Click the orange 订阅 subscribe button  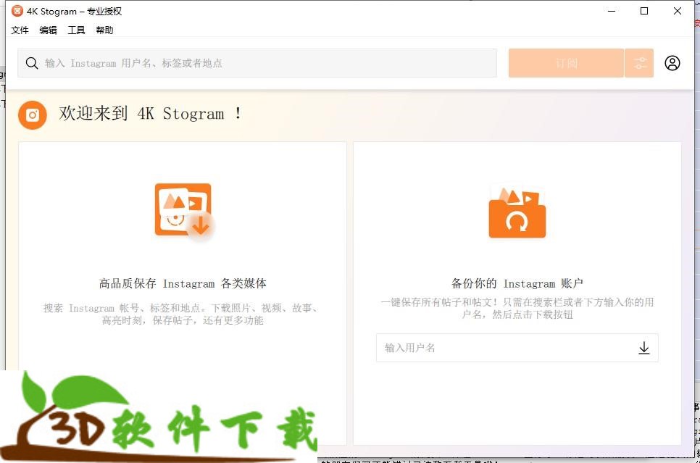point(566,63)
